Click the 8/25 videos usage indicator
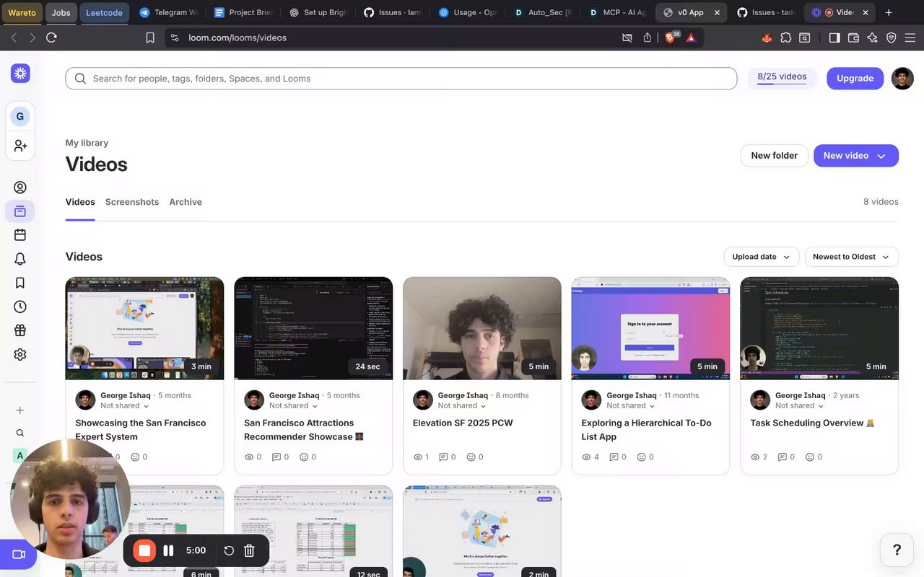 pos(782,77)
